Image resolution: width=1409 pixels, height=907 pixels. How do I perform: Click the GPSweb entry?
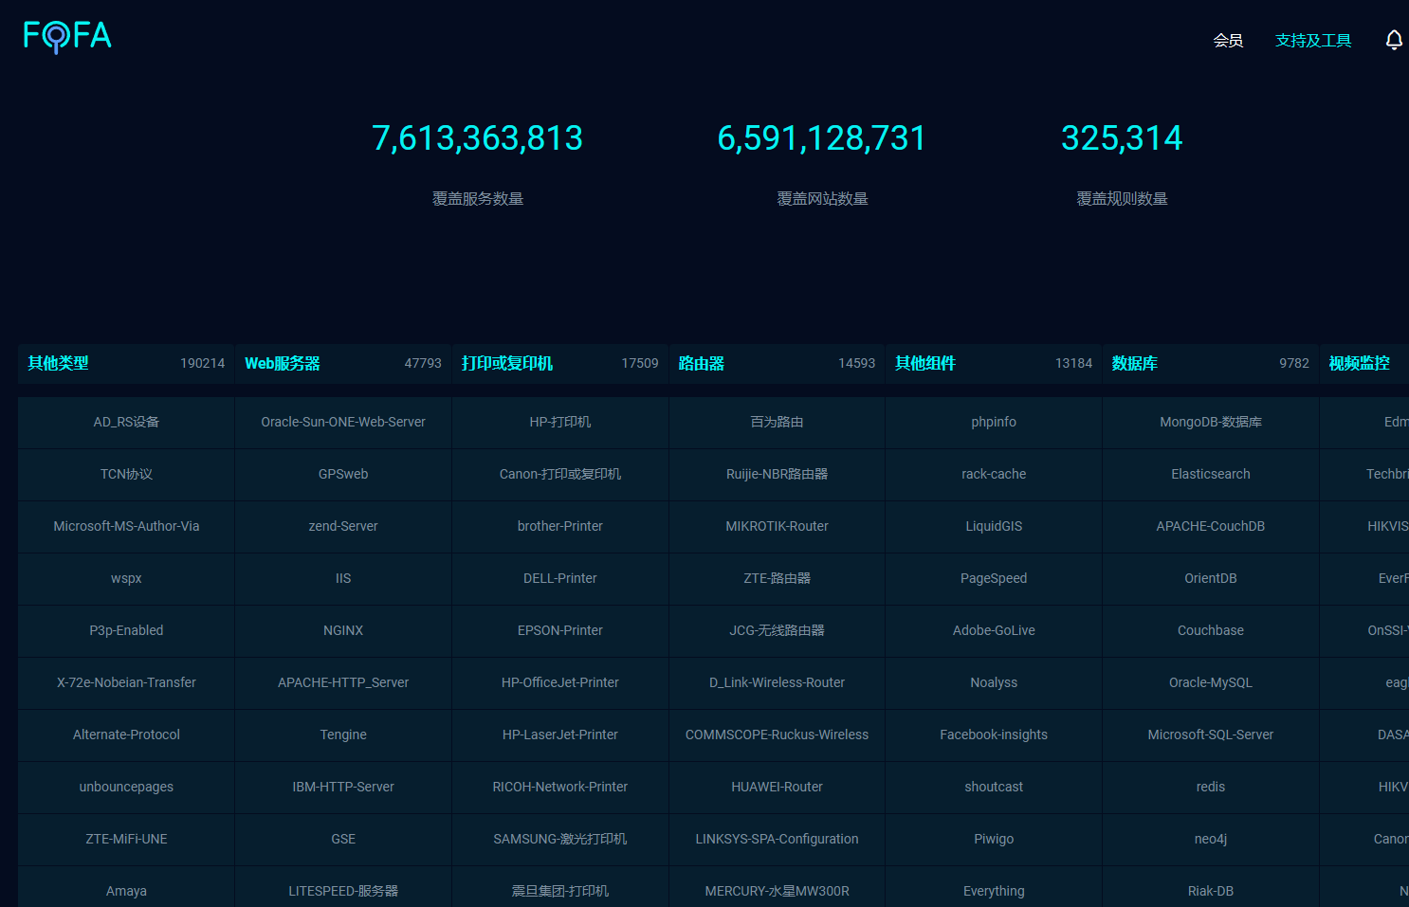[343, 474]
